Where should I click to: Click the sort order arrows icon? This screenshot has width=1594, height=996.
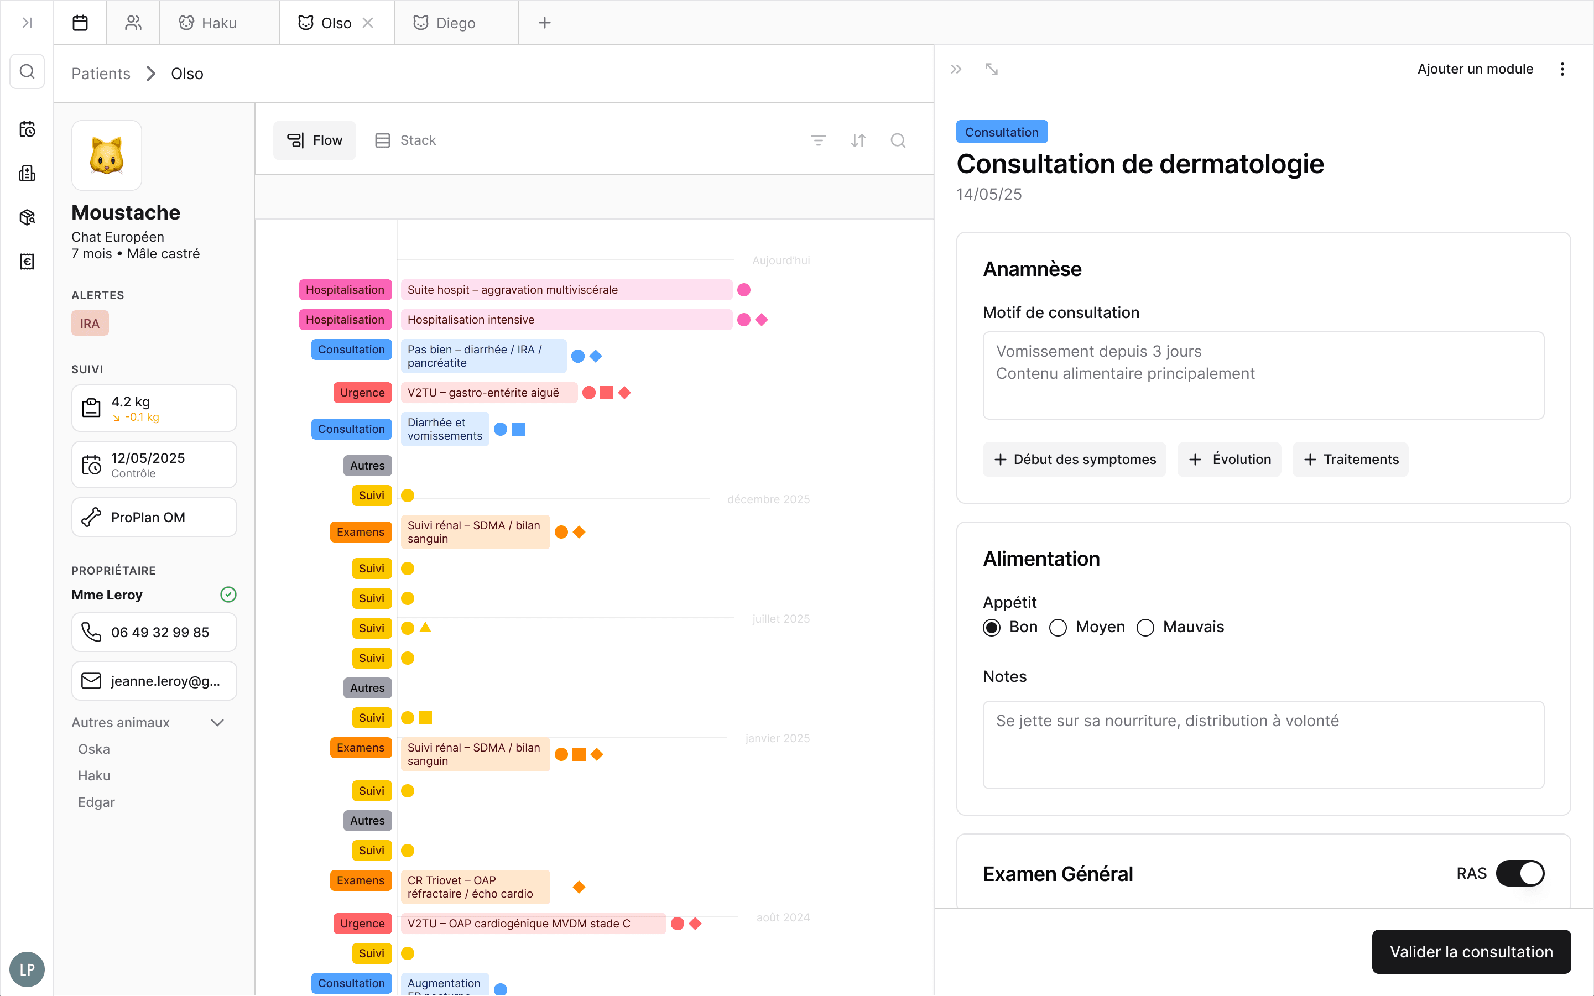point(858,140)
